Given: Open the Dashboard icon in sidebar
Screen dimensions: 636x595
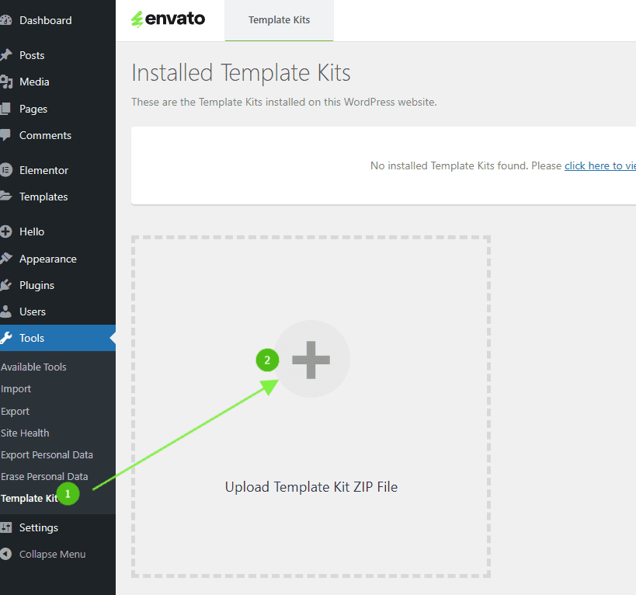Looking at the screenshot, I should click(x=6, y=20).
